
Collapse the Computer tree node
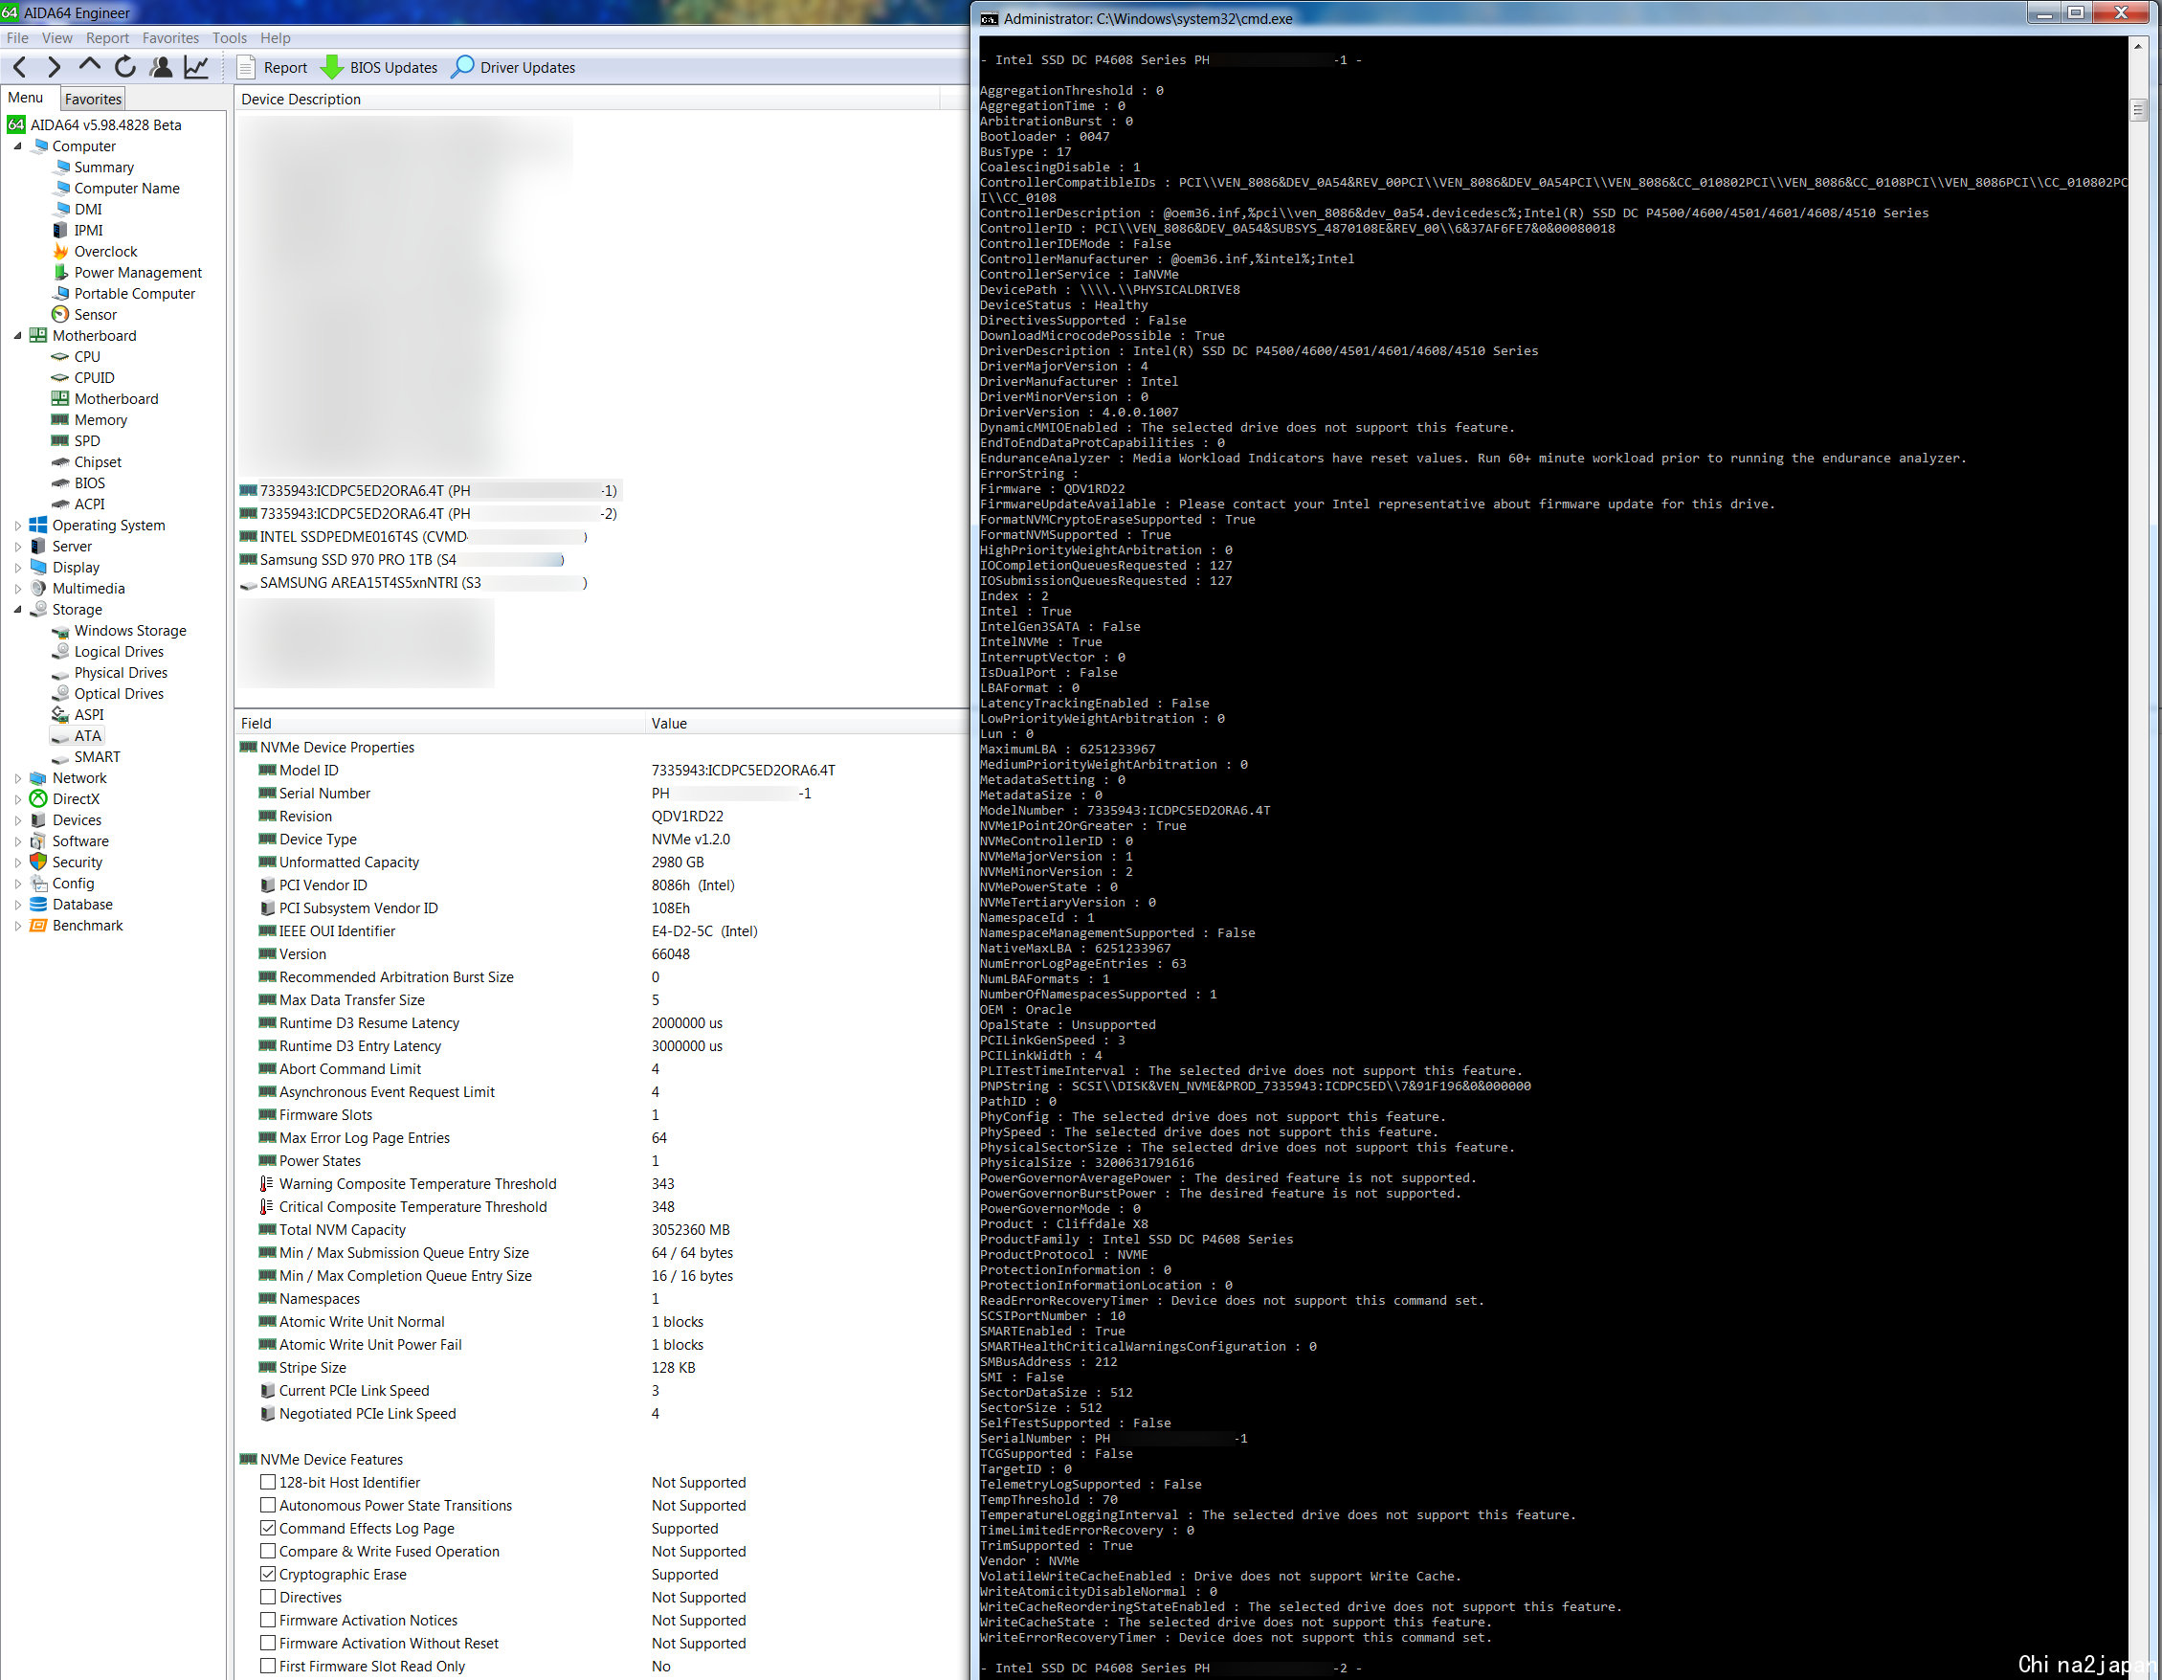(x=18, y=146)
